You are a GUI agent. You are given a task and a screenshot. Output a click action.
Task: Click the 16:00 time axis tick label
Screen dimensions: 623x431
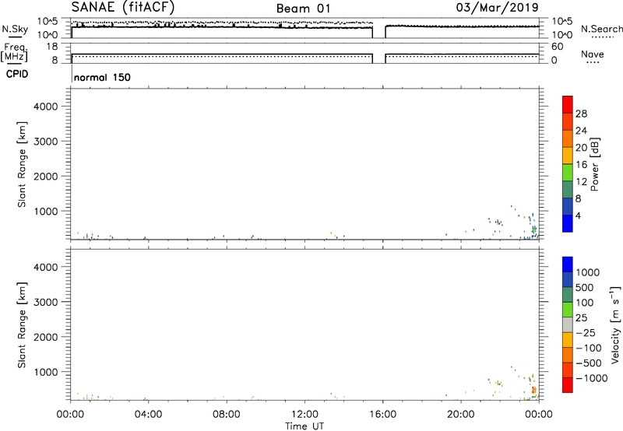click(x=382, y=415)
